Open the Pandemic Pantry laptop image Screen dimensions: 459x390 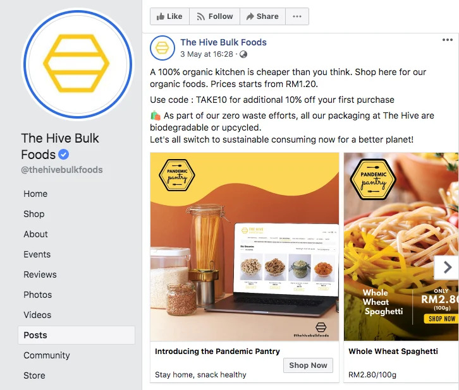click(x=245, y=247)
